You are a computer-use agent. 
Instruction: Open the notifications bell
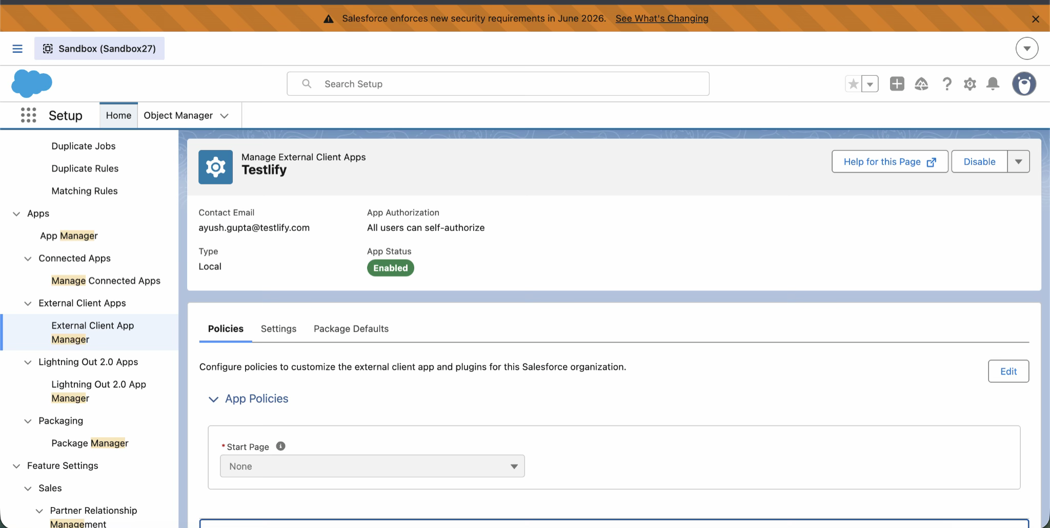coord(993,83)
